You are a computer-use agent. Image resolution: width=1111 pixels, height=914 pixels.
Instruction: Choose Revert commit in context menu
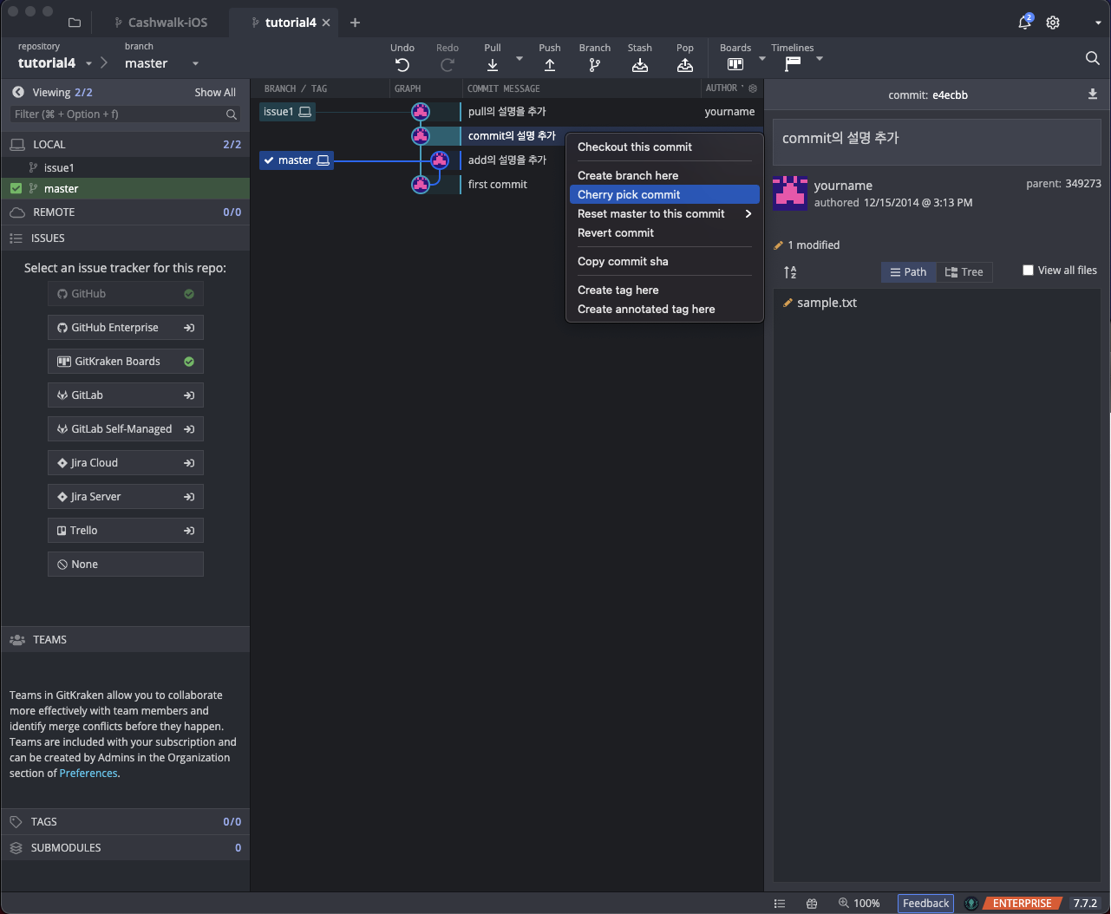coord(616,233)
